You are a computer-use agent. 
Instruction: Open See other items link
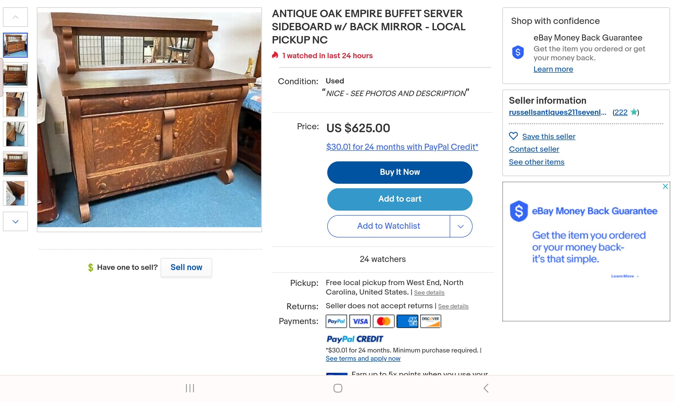(537, 162)
